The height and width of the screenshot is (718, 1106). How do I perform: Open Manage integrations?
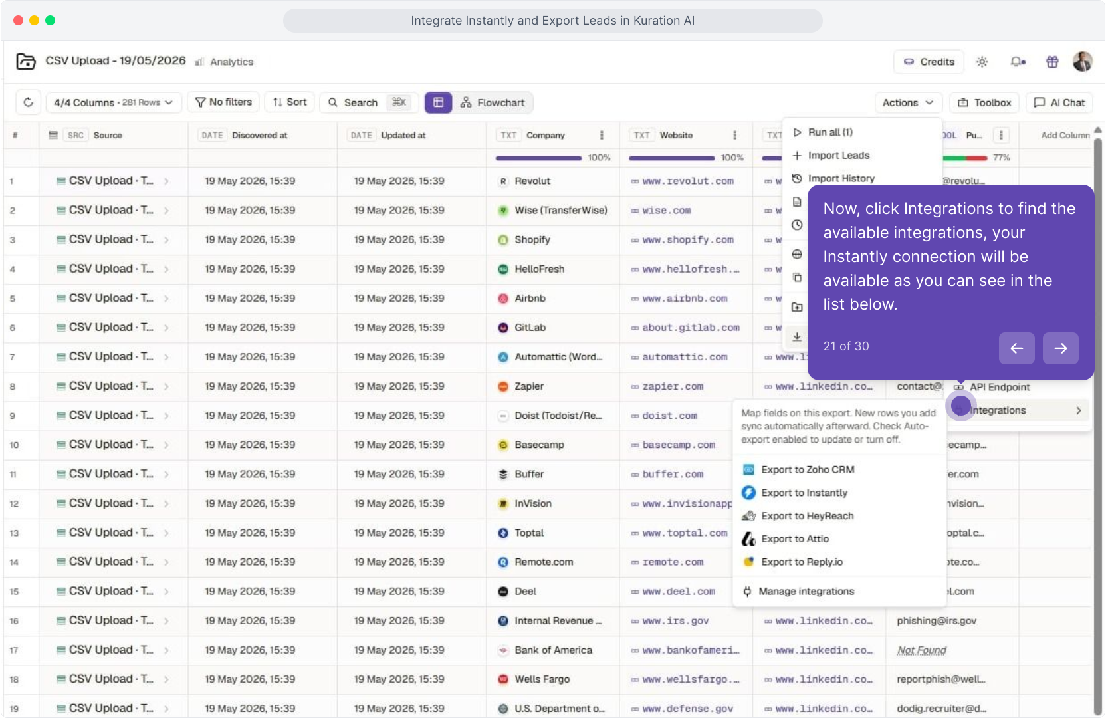(x=839, y=592)
